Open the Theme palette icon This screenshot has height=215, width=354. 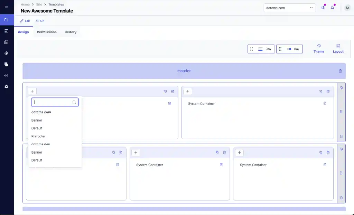[x=318, y=48]
